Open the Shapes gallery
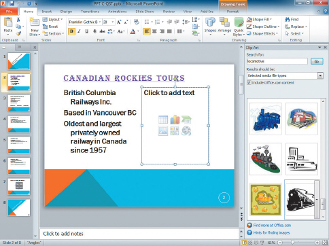329x246 pixels. click(x=210, y=26)
